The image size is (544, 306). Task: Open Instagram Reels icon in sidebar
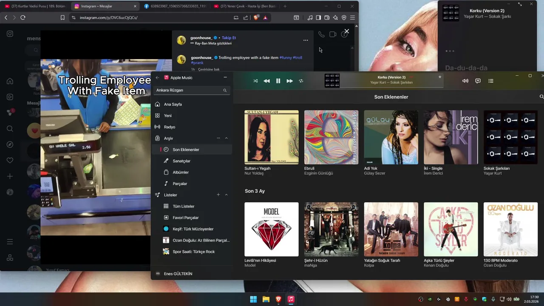(x=10, y=97)
